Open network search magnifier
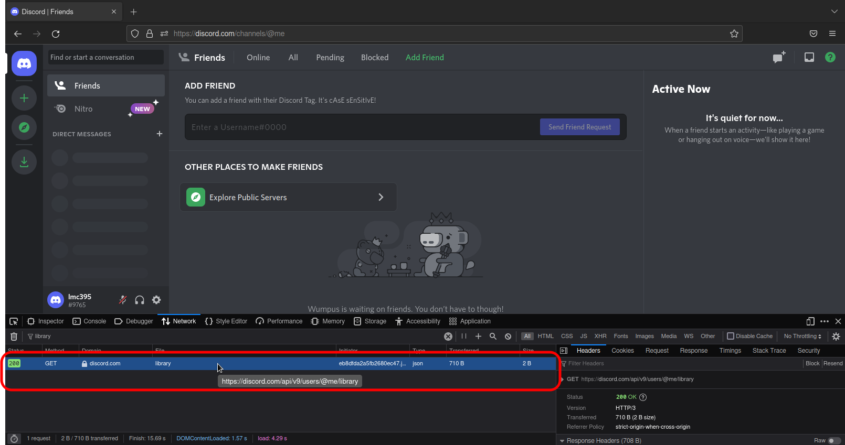Image resolution: width=845 pixels, height=445 pixels. click(493, 337)
